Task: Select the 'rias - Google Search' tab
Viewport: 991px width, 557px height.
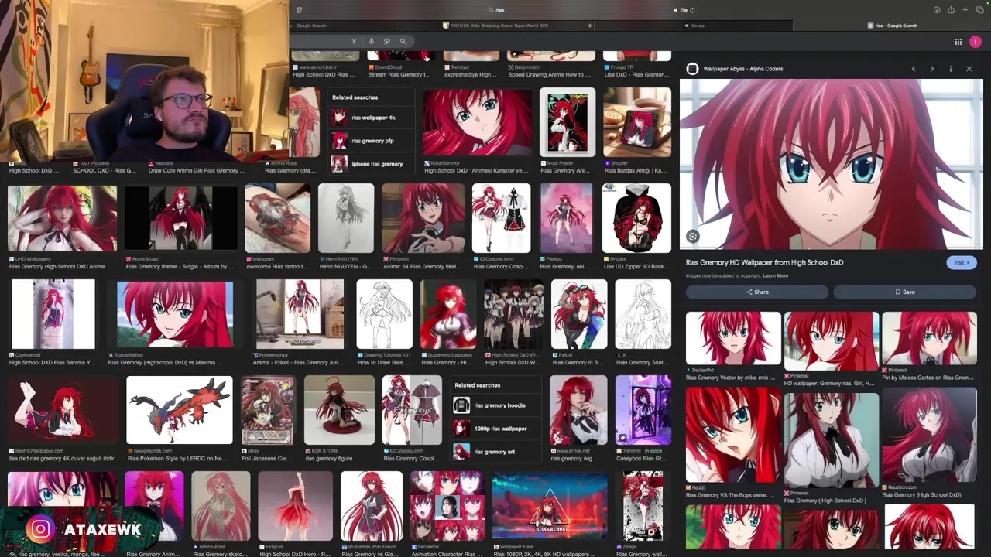Action: coord(893,26)
